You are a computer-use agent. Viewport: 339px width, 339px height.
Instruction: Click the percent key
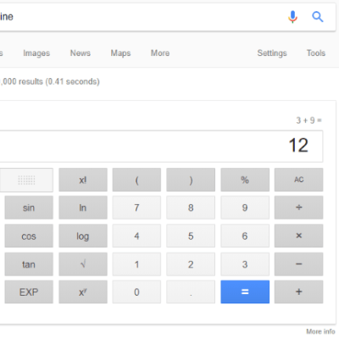(x=245, y=180)
